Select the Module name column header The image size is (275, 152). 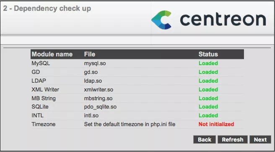coord(52,54)
